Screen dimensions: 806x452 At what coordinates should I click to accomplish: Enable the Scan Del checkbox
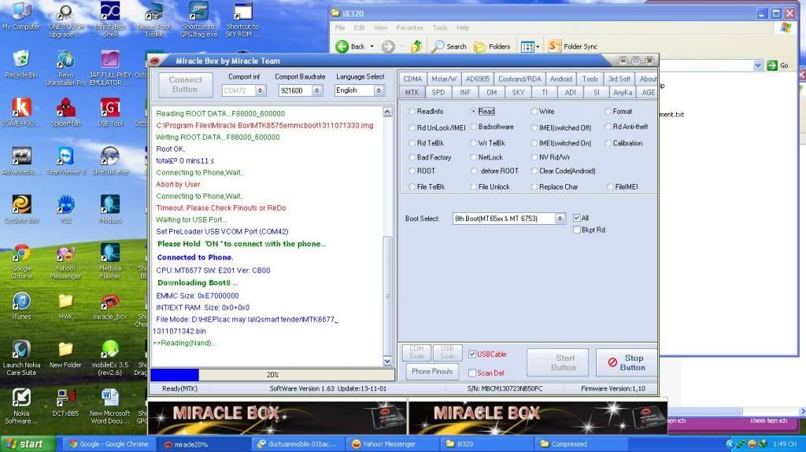[472, 373]
